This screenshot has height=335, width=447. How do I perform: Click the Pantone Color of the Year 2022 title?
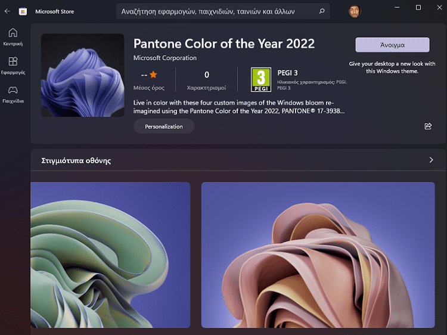click(224, 44)
